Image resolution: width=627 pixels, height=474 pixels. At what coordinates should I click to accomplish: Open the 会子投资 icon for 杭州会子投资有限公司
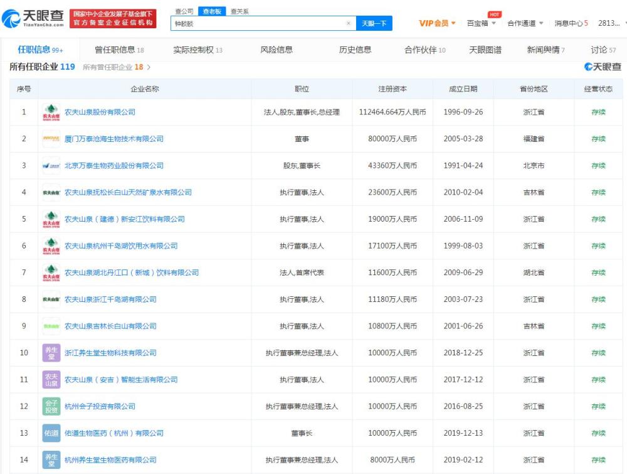pyautogui.click(x=51, y=406)
